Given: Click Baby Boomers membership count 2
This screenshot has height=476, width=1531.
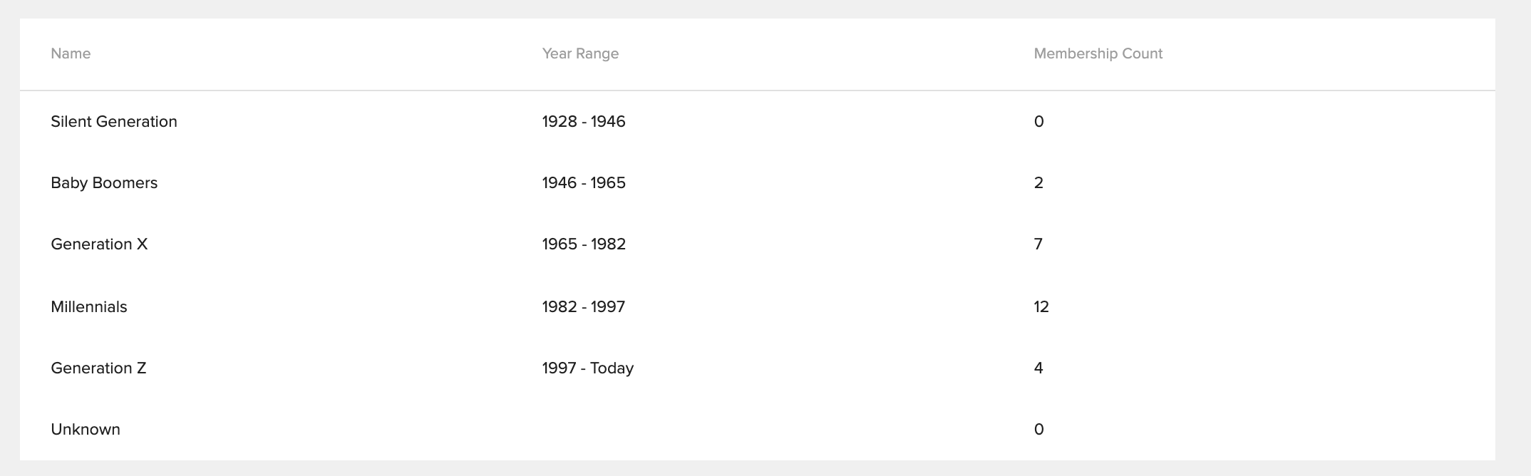Looking at the screenshot, I should [1038, 183].
